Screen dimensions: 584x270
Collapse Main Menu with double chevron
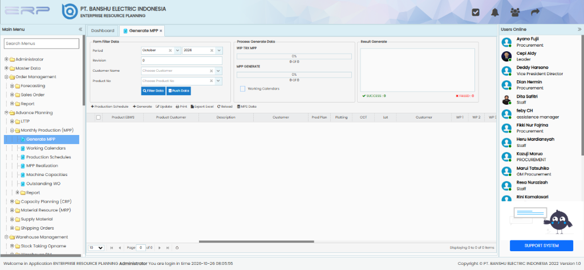coord(80,30)
